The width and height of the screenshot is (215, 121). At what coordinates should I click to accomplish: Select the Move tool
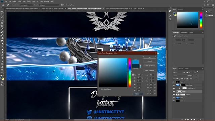2,11
